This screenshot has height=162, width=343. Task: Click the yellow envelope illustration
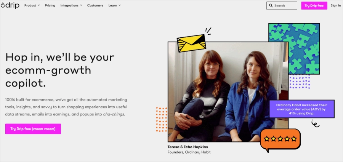click(x=191, y=43)
